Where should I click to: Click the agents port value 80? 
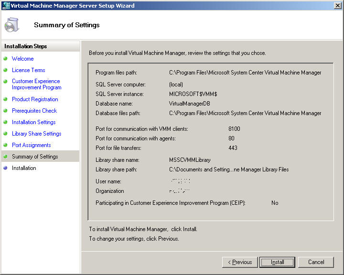[231, 138]
